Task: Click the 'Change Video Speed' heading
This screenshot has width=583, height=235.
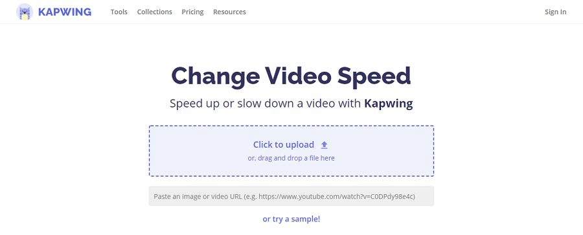Action: 291,76
